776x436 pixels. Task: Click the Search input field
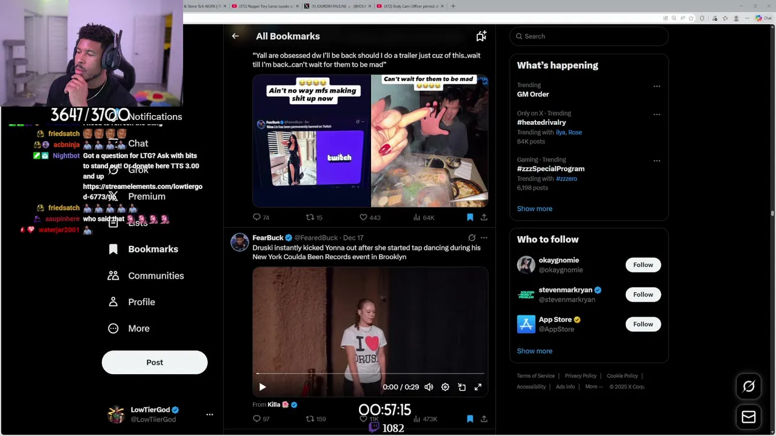[x=589, y=36]
